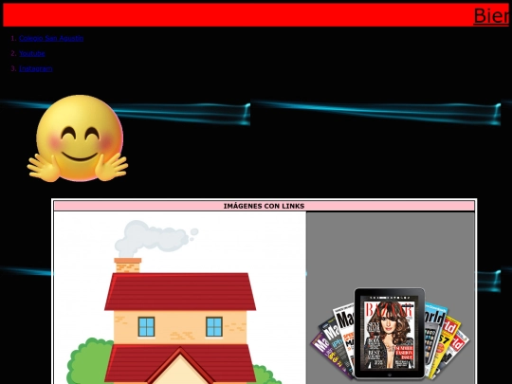The width and height of the screenshot is (512, 384).
Task: Open the Youtube link
Action: coord(32,53)
